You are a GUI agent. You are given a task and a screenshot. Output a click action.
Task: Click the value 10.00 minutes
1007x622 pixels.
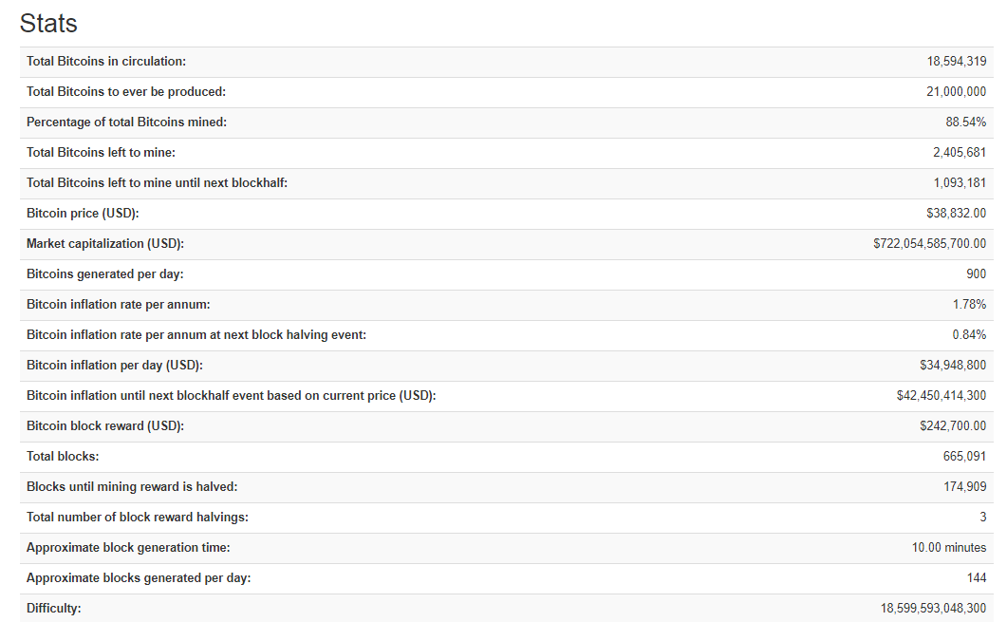(x=949, y=548)
